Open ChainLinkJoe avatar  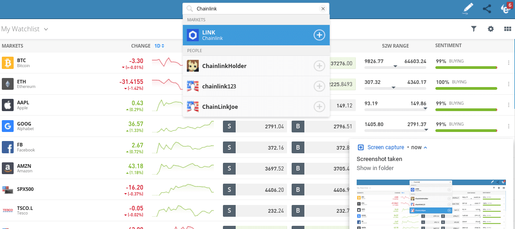pyautogui.click(x=193, y=107)
